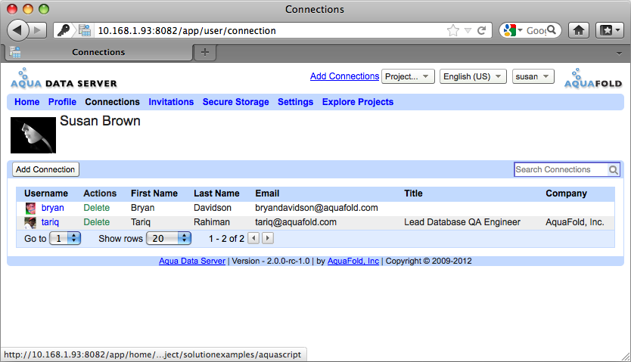The image size is (631, 362).
Task: Focus the Search Connections field
Action: (561, 169)
